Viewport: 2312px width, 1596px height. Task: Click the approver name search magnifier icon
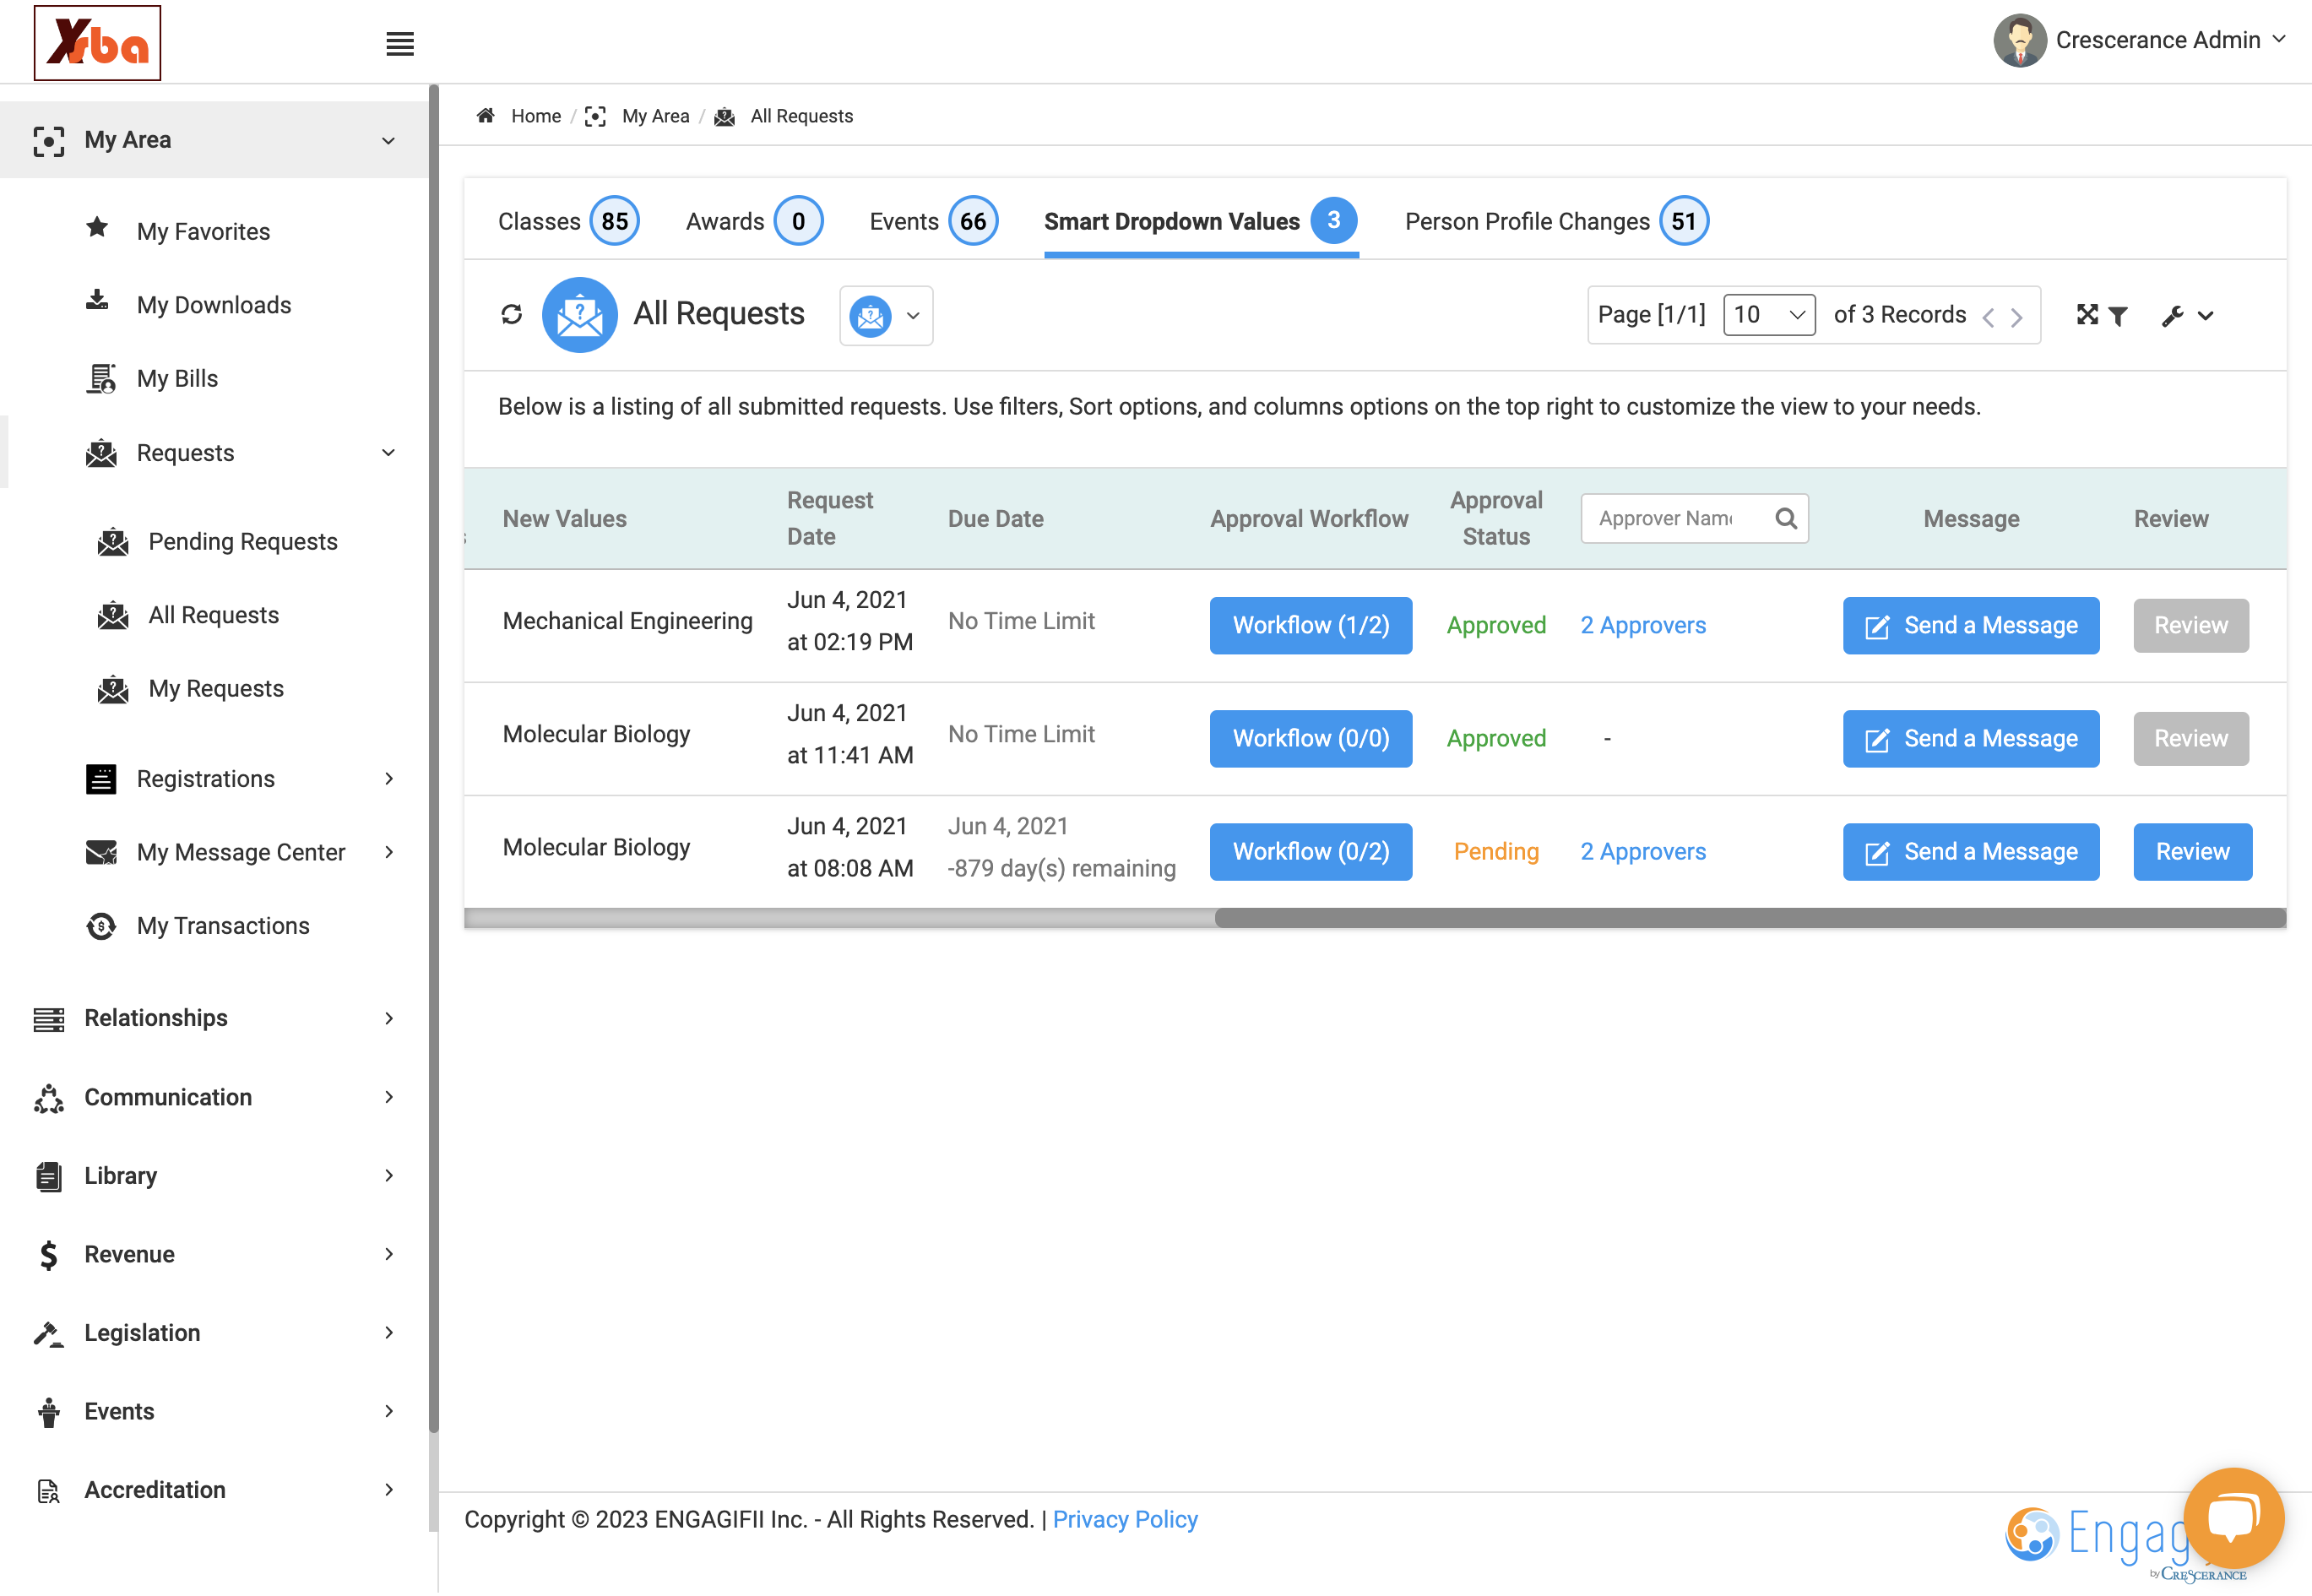pyautogui.click(x=1786, y=518)
